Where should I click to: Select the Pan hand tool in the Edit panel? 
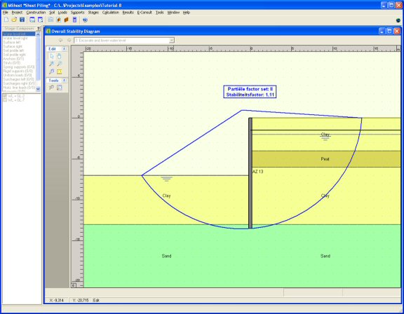point(59,56)
